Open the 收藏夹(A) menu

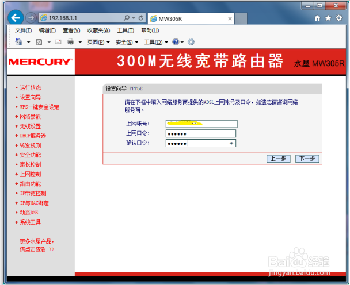(x=98, y=30)
